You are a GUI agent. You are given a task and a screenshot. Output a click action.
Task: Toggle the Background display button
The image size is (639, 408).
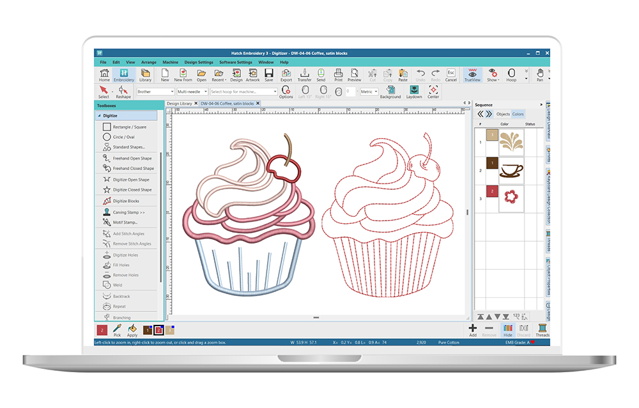point(390,91)
